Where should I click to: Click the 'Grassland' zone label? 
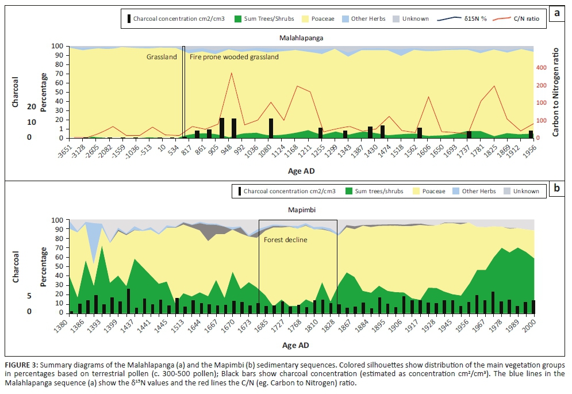click(x=162, y=57)
